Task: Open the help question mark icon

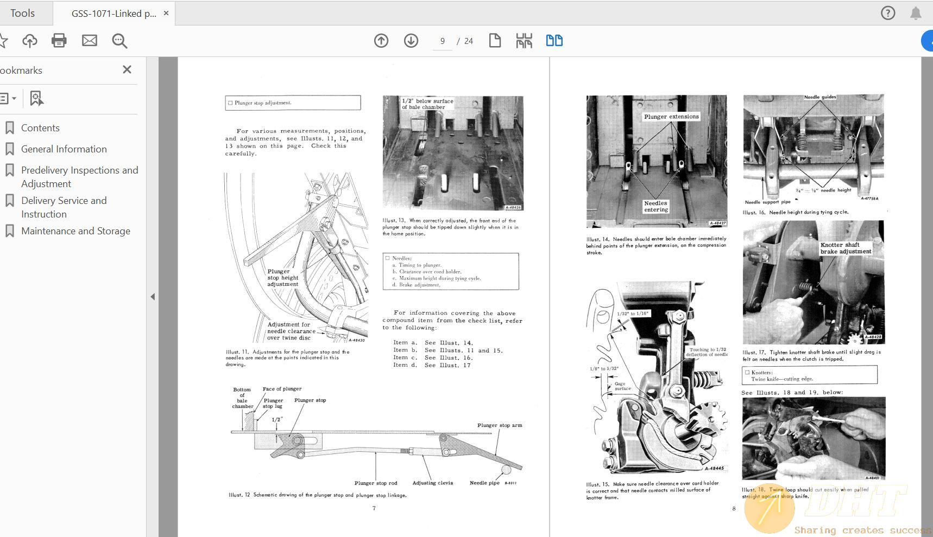Action: coord(888,13)
